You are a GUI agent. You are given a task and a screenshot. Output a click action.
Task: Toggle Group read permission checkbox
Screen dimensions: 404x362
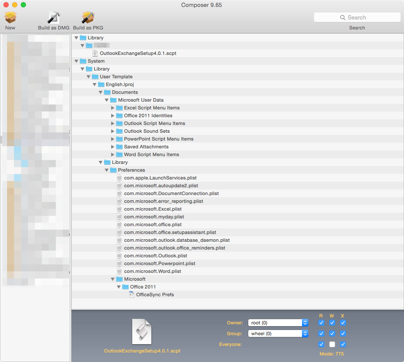point(321,333)
